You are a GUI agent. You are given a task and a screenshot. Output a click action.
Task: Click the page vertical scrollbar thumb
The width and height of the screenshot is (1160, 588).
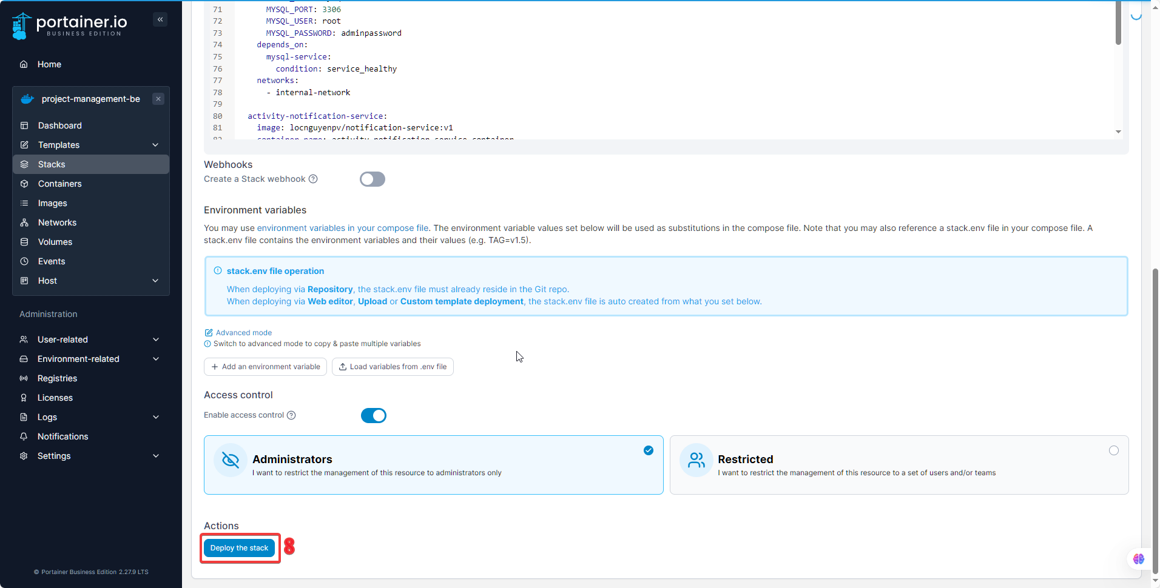point(1155,421)
